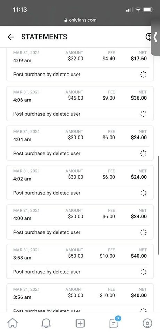Click pending status icon on 4:00 am transaction
Screen dimensions: 160x334
(x=143, y=232)
